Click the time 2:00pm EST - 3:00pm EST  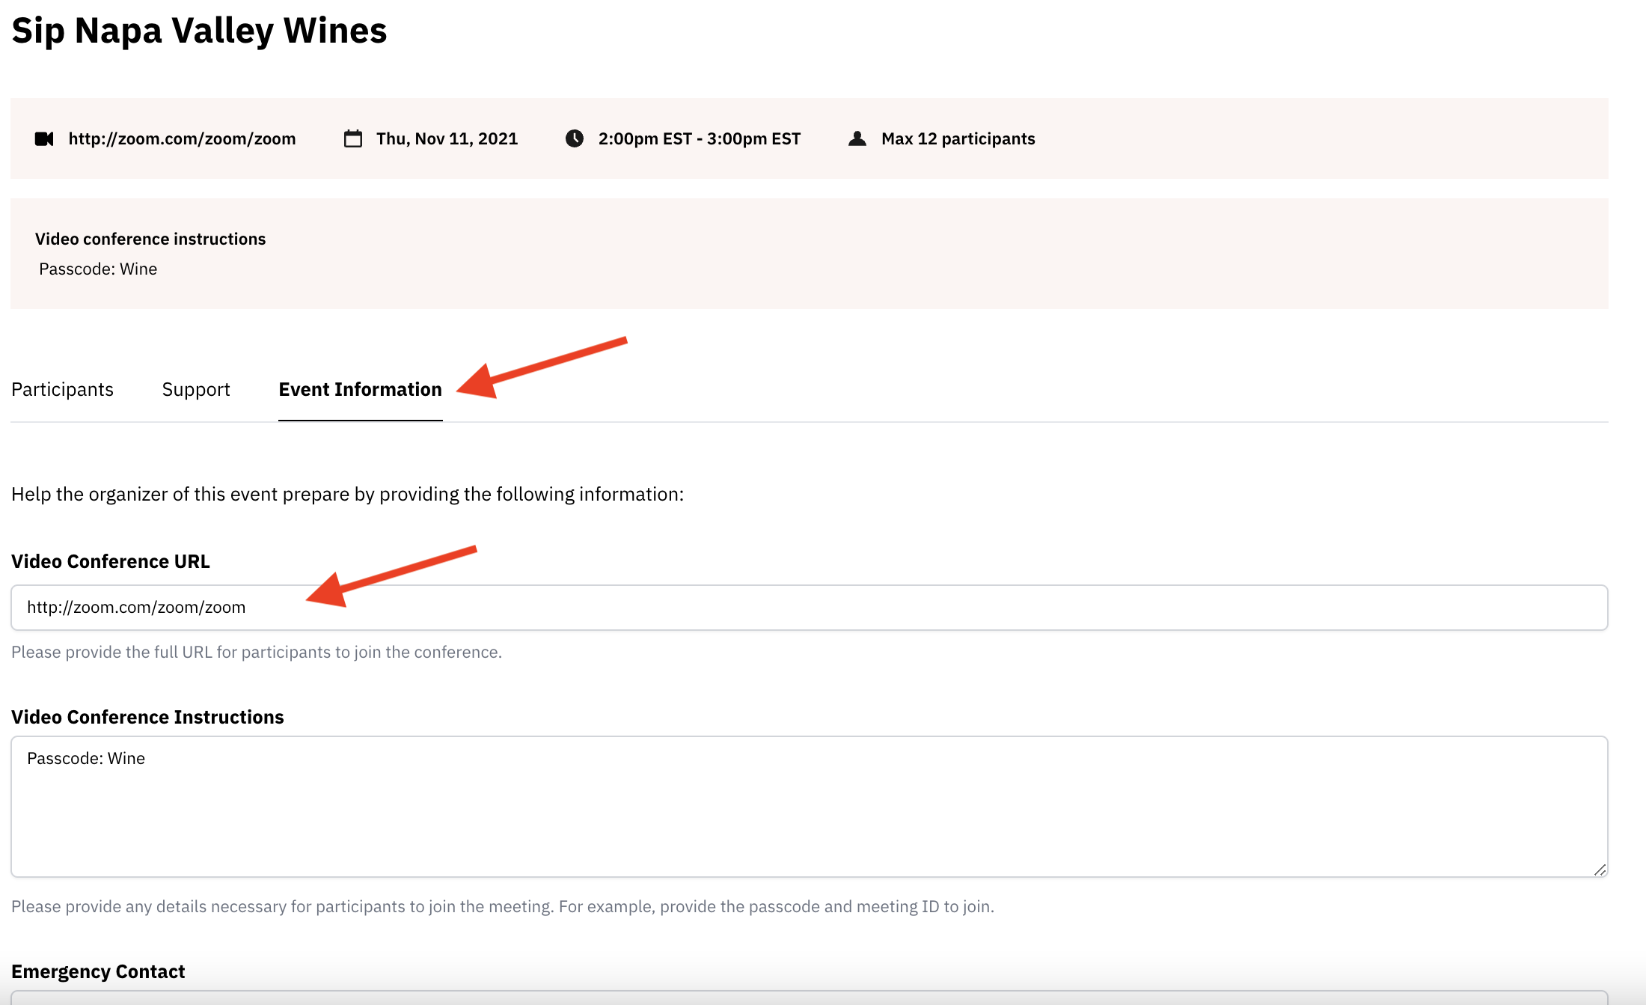coord(700,139)
